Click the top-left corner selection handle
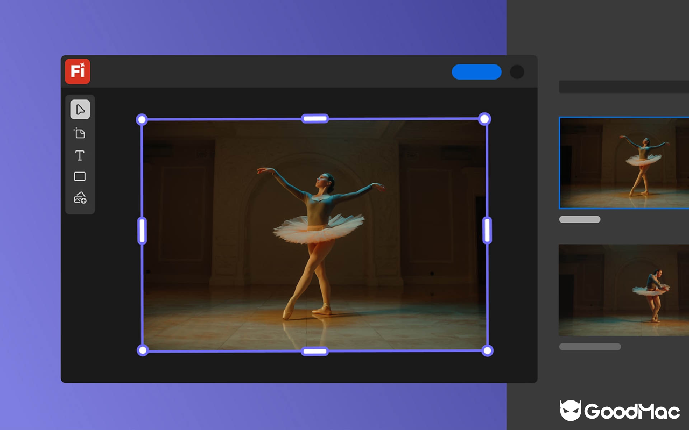Image resolution: width=689 pixels, height=430 pixels. pyautogui.click(x=142, y=119)
